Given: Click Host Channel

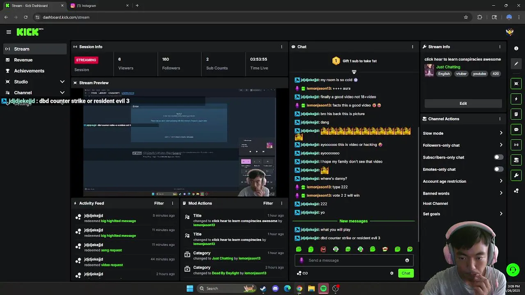Looking at the screenshot, I should pyautogui.click(x=435, y=204).
